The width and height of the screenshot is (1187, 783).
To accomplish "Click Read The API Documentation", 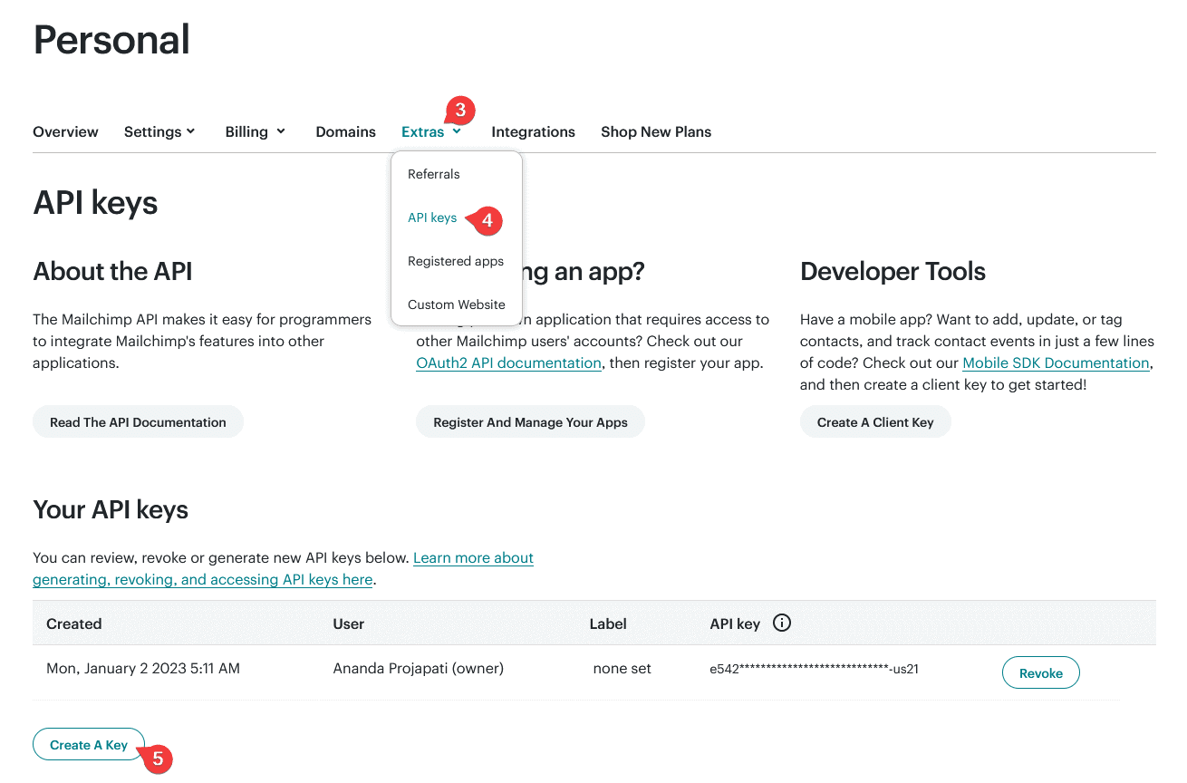I will pos(138,421).
